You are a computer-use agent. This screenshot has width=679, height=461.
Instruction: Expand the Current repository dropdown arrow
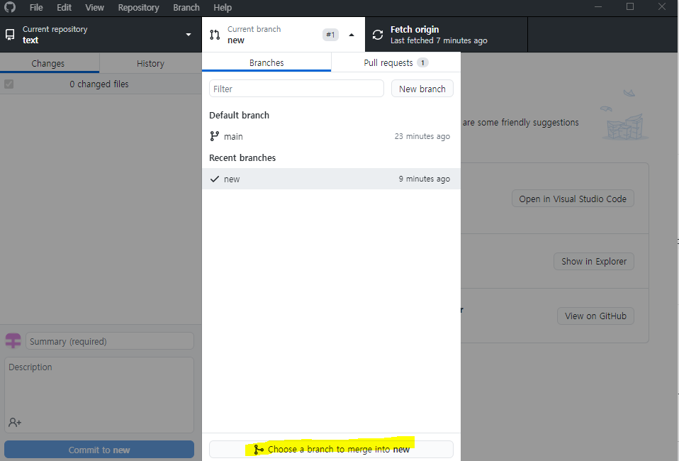click(x=189, y=35)
